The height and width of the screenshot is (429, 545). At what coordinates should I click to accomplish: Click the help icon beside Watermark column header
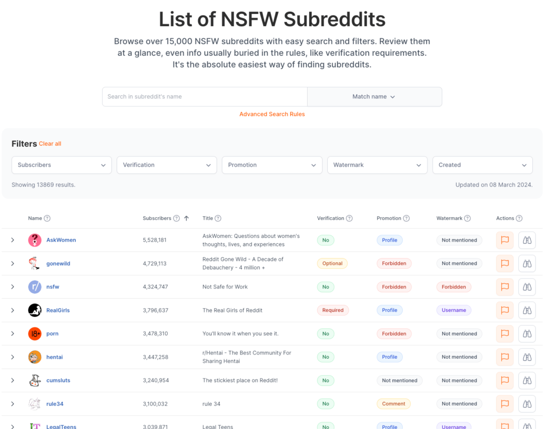[x=467, y=218]
